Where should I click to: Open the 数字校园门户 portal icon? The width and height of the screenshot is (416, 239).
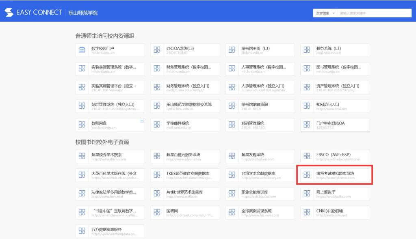[x=82, y=50]
